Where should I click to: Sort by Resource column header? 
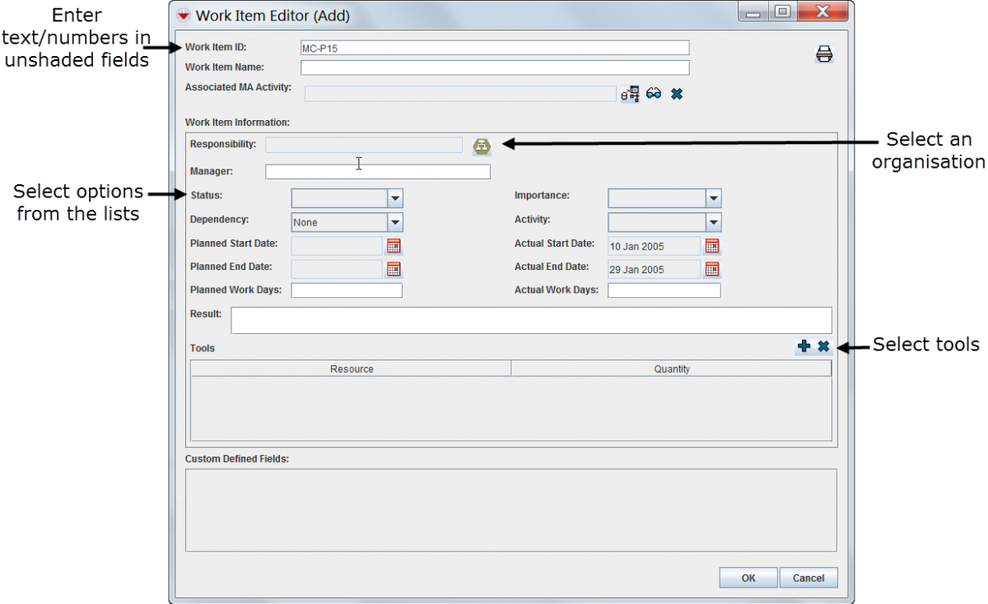[x=352, y=369]
